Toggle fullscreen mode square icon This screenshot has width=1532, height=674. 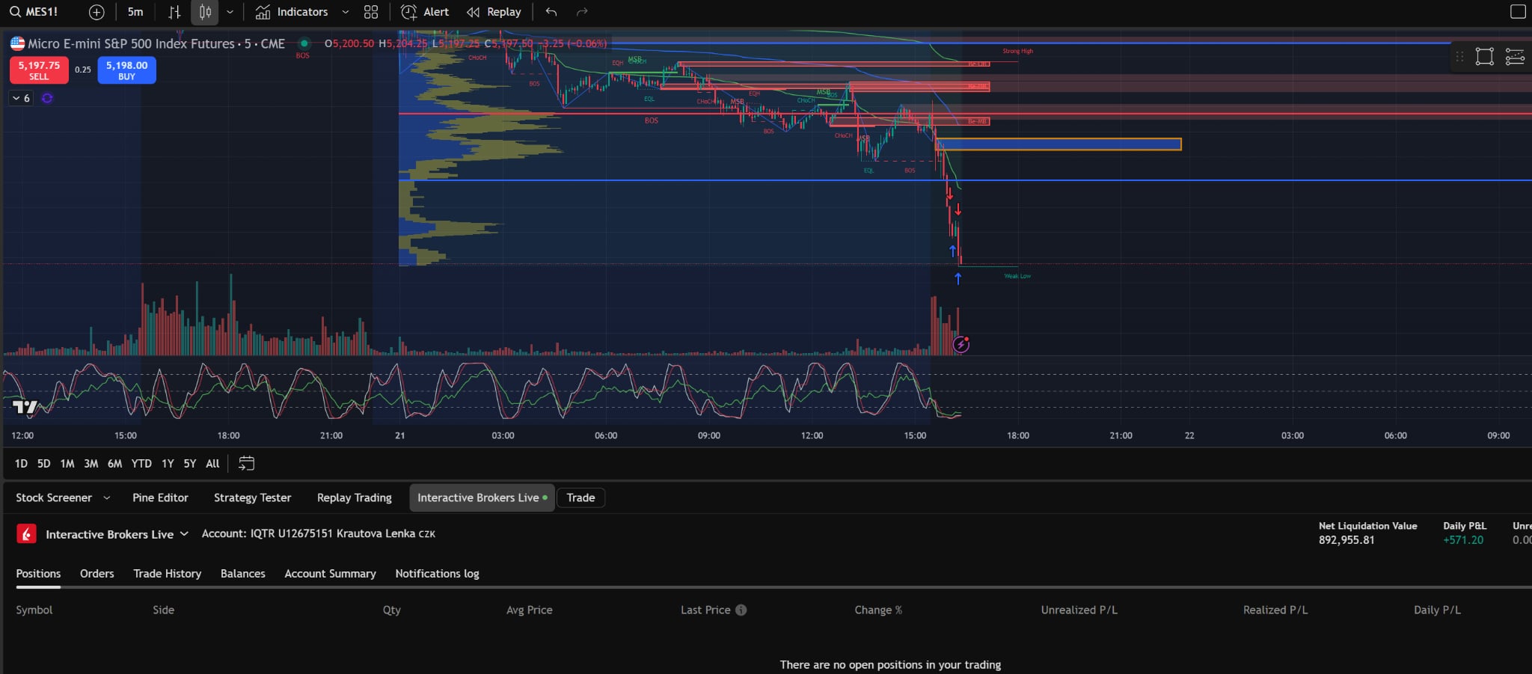coord(1518,12)
